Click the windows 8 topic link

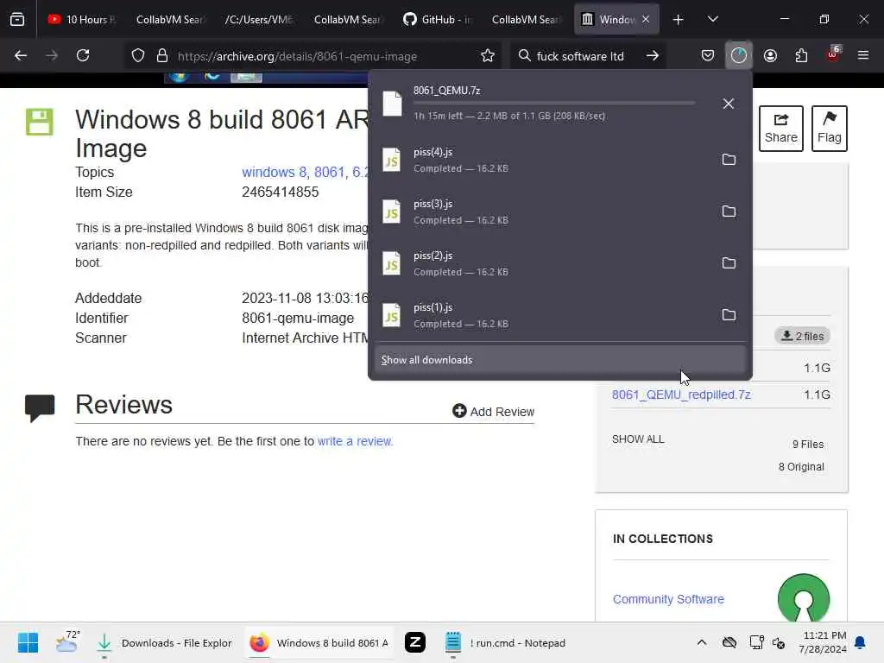pyautogui.click(x=275, y=172)
